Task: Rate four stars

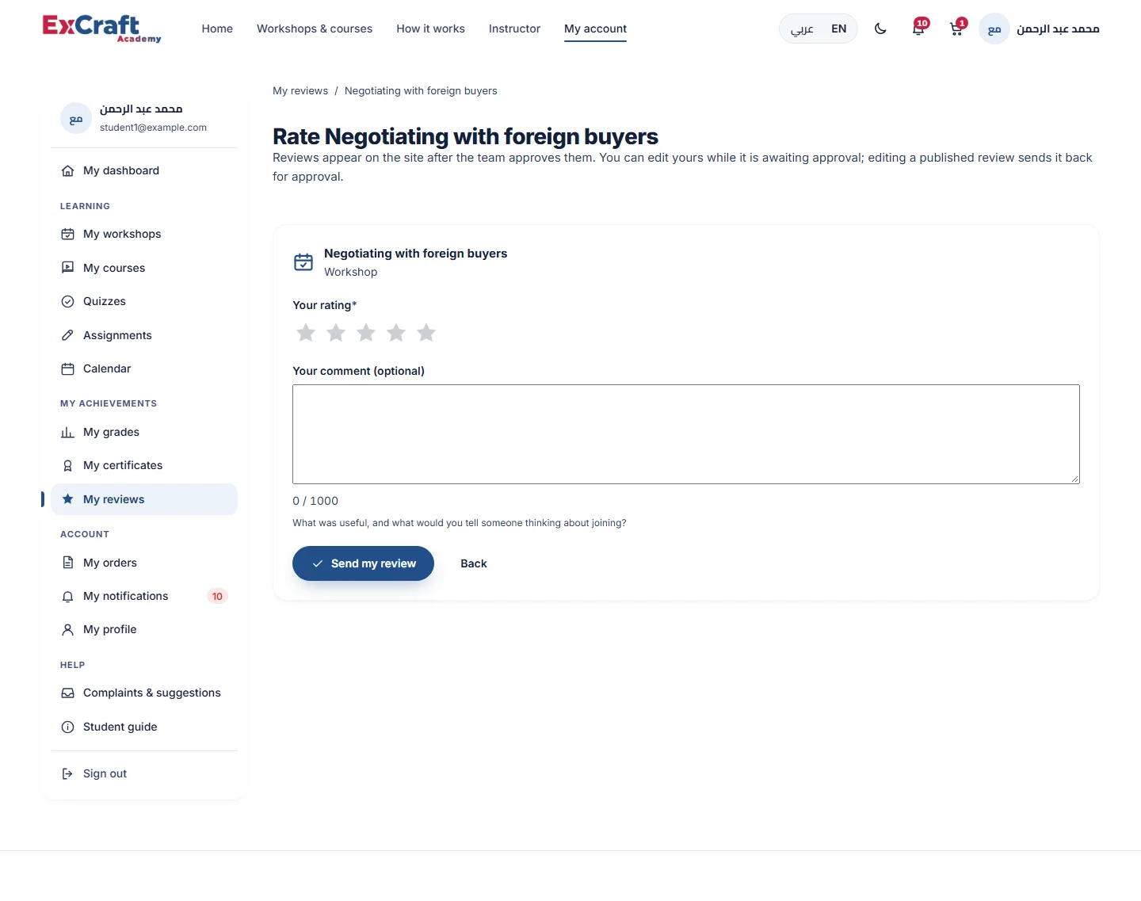Action: [396, 333]
